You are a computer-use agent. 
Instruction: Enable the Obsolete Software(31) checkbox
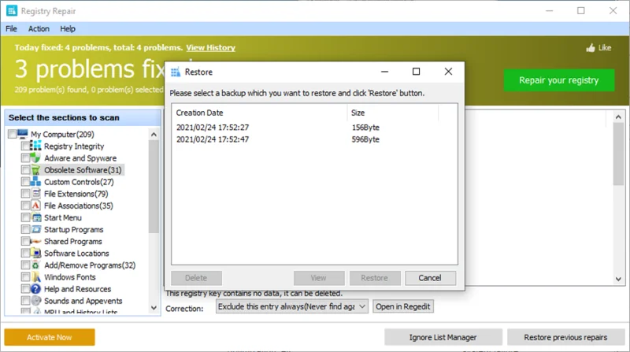[x=25, y=170]
